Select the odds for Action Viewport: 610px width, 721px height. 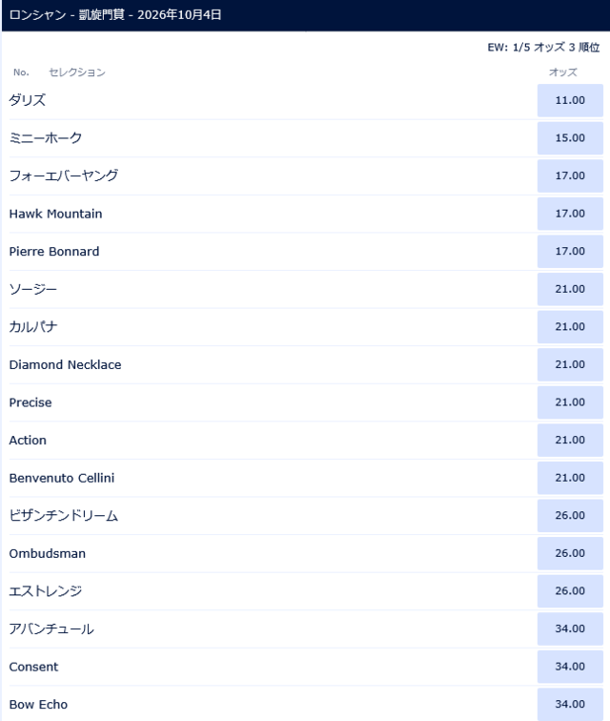click(570, 441)
